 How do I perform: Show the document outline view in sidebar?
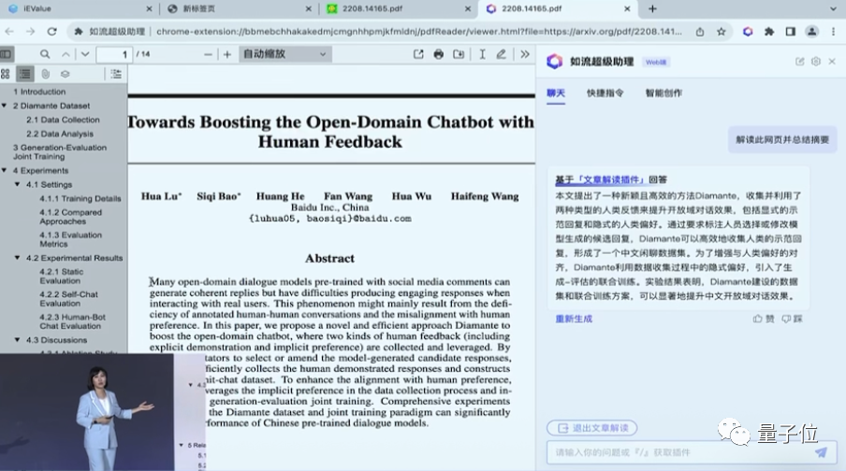click(25, 73)
